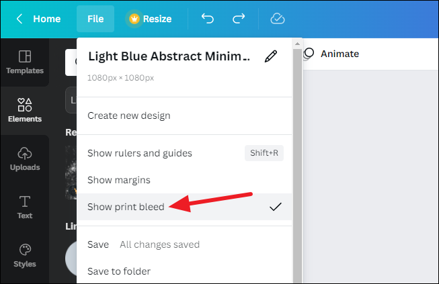The image size is (439, 284).
Task: Go back with the Home chevron
Action: pos(38,19)
